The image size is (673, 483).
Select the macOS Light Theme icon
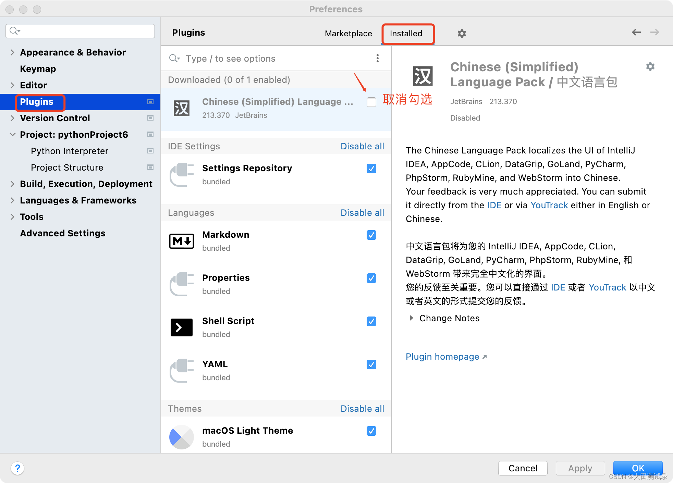181,437
